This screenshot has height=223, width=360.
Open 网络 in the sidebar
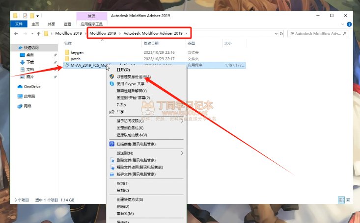[x=28, y=106]
